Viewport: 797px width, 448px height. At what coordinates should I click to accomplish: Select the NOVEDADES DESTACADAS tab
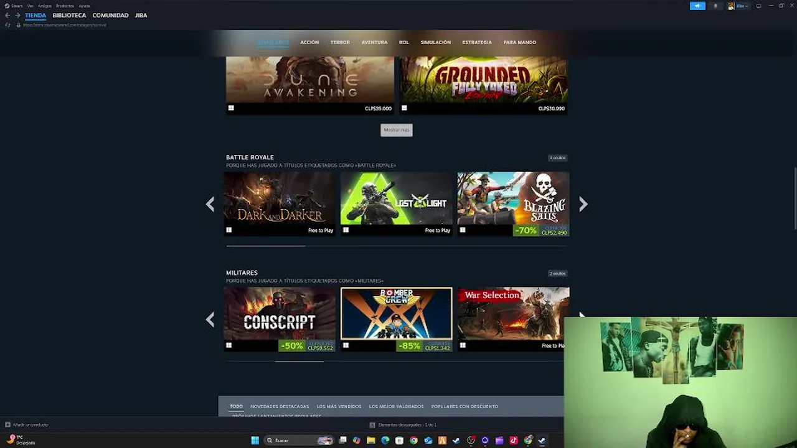pyautogui.click(x=280, y=406)
